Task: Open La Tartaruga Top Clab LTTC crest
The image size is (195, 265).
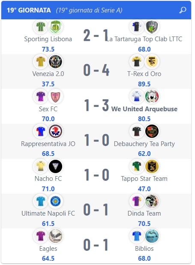Action: 152,27
